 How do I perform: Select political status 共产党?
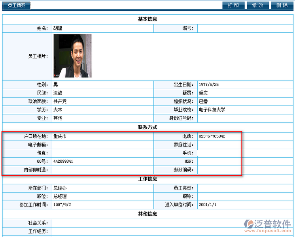60,102
